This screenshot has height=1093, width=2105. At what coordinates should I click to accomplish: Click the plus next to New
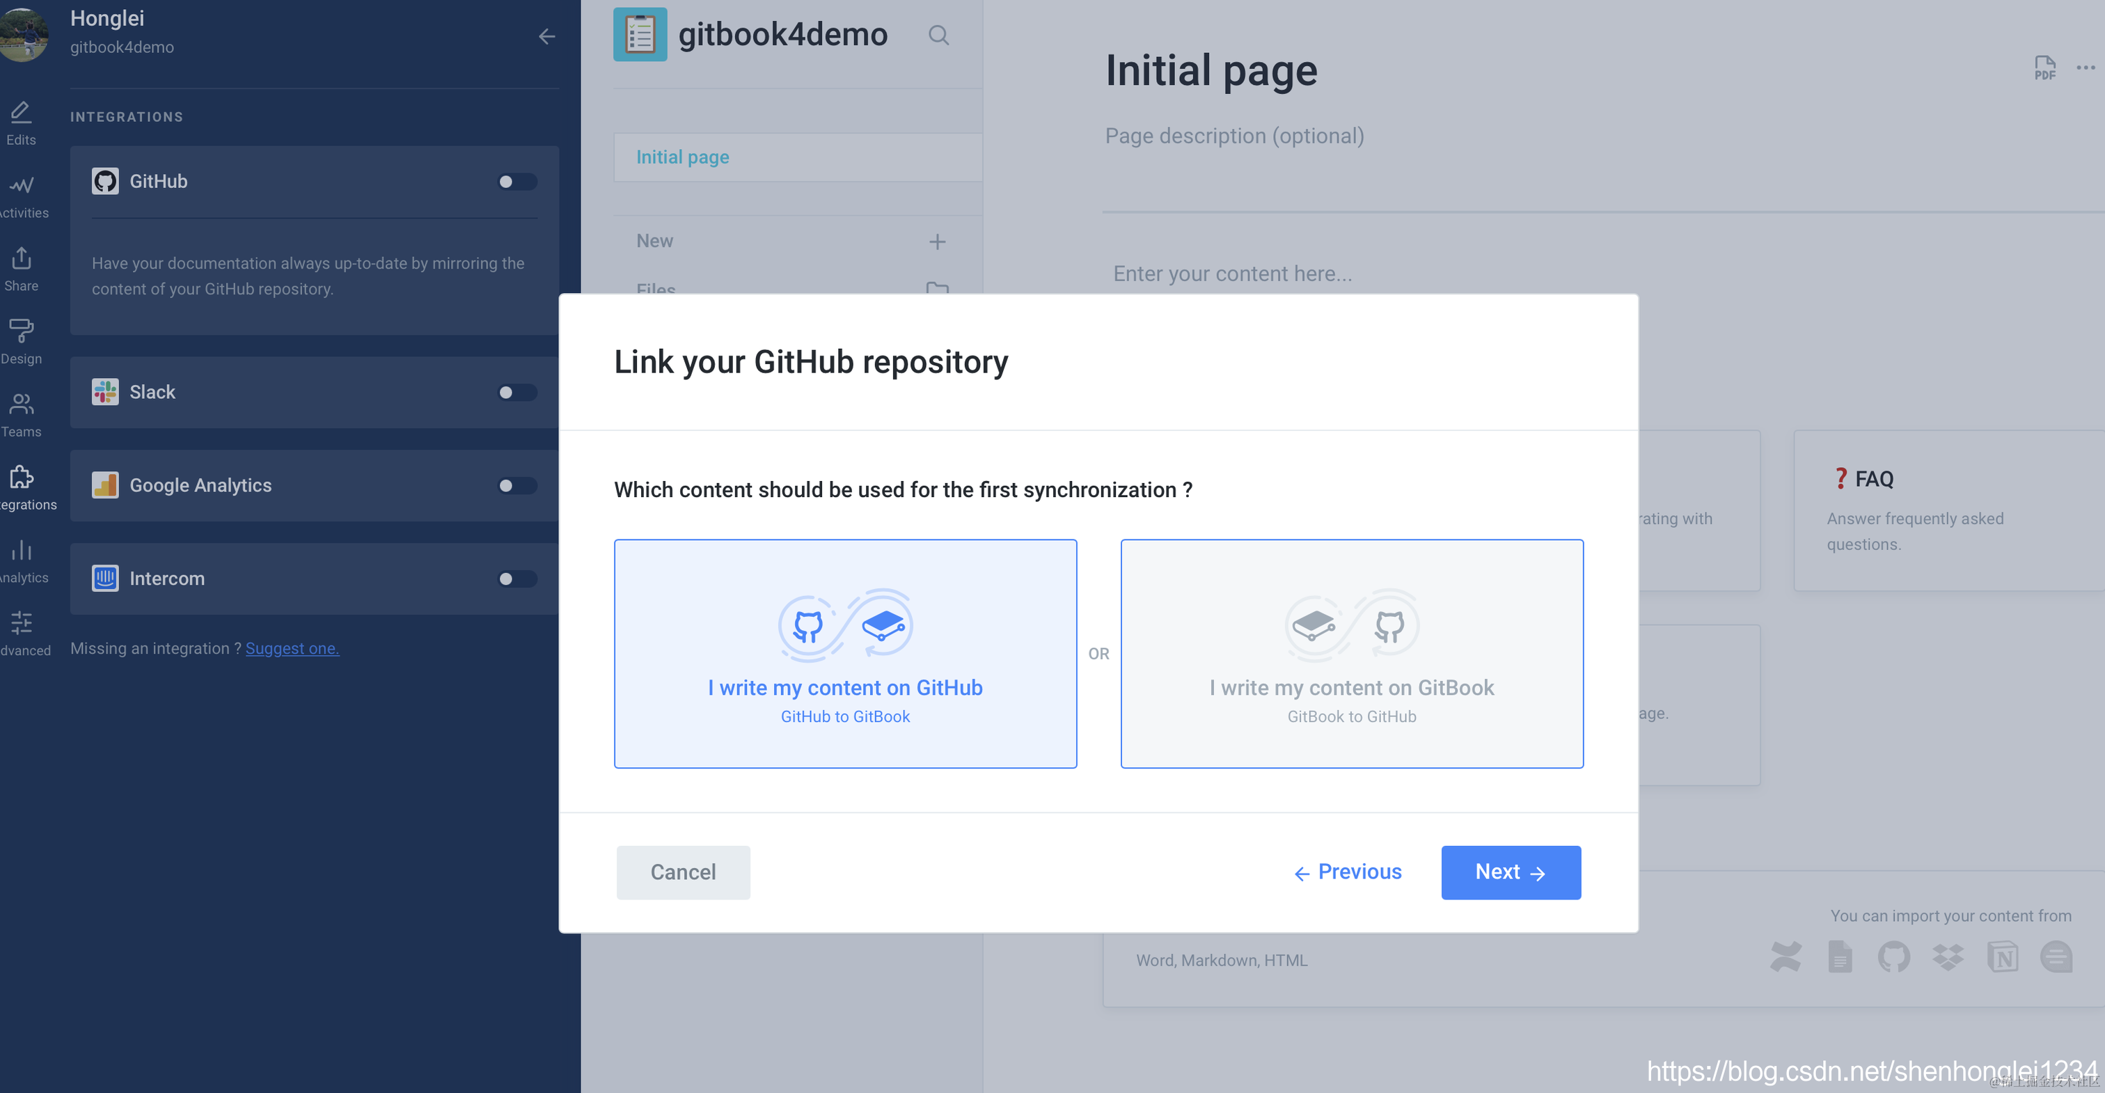[937, 241]
